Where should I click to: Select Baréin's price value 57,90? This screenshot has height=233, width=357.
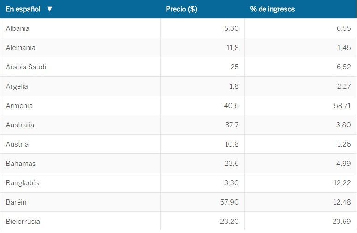click(x=230, y=202)
